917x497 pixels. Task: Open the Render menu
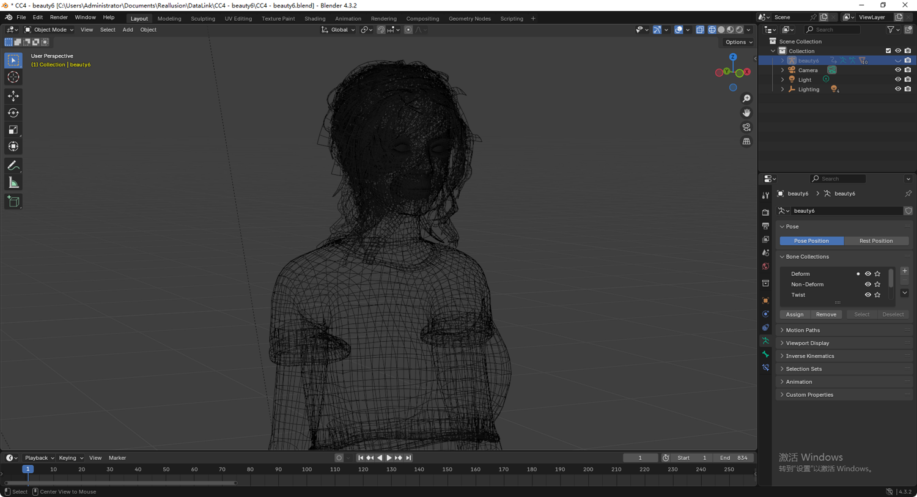pyautogui.click(x=59, y=18)
